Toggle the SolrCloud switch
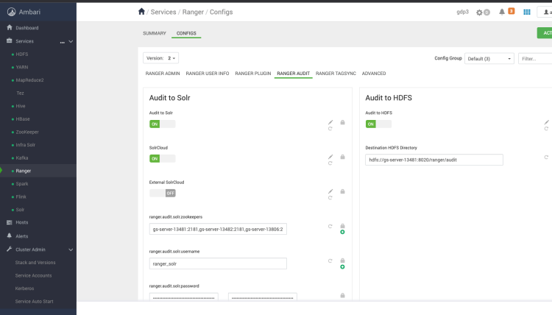552x315 pixels. click(163, 158)
